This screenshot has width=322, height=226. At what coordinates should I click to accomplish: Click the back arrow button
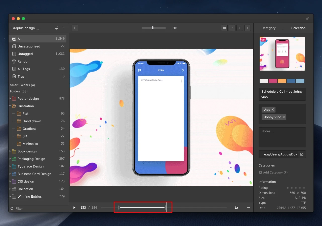click(75, 28)
